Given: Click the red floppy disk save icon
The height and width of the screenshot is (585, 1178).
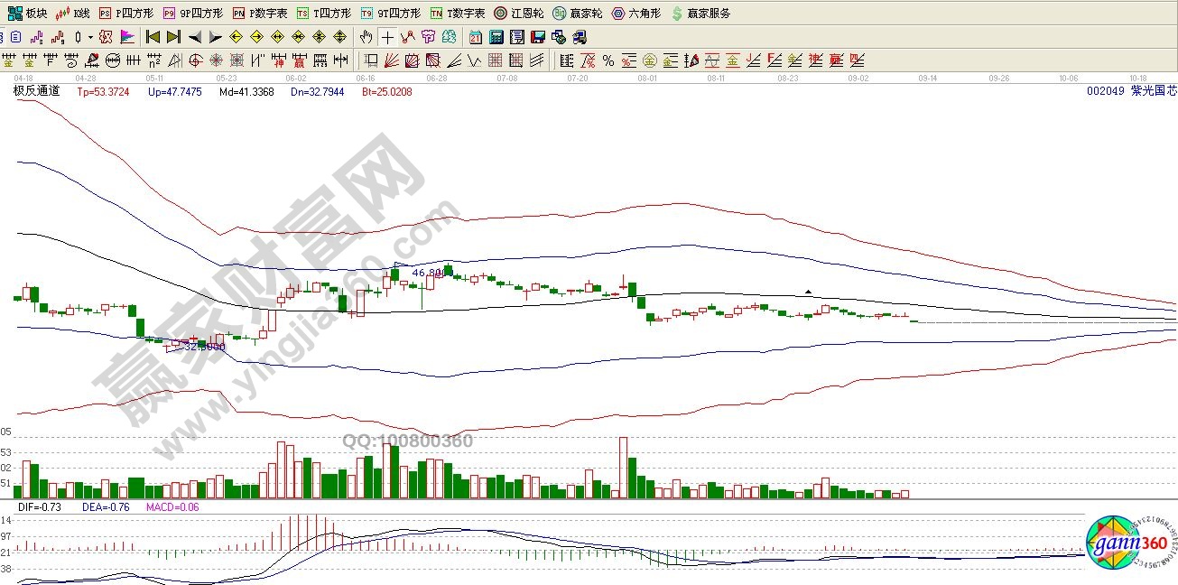Looking at the screenshot, I should [538, 37].
